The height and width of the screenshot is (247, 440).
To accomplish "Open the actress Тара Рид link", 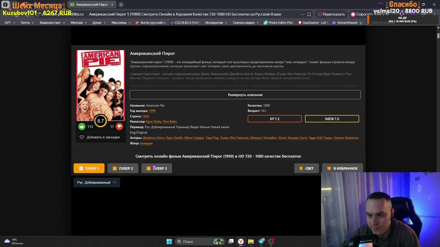I will pyautogui.click(x=212, y=138).
